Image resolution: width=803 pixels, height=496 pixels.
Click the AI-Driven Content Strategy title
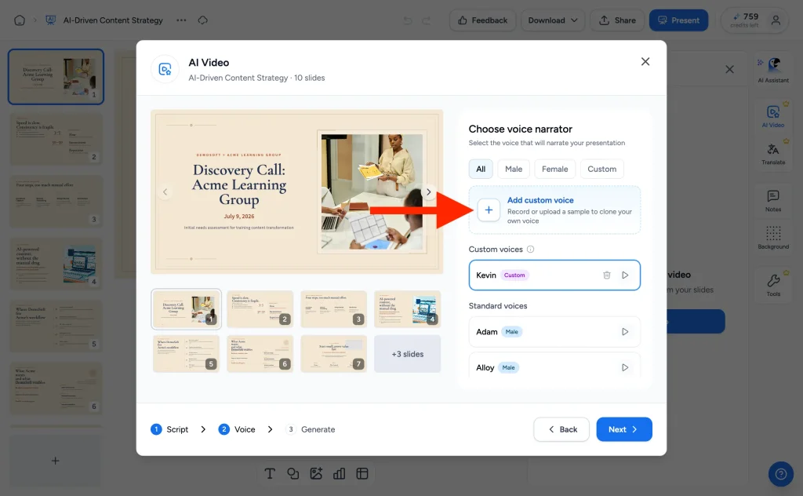(x=113, y=20)
